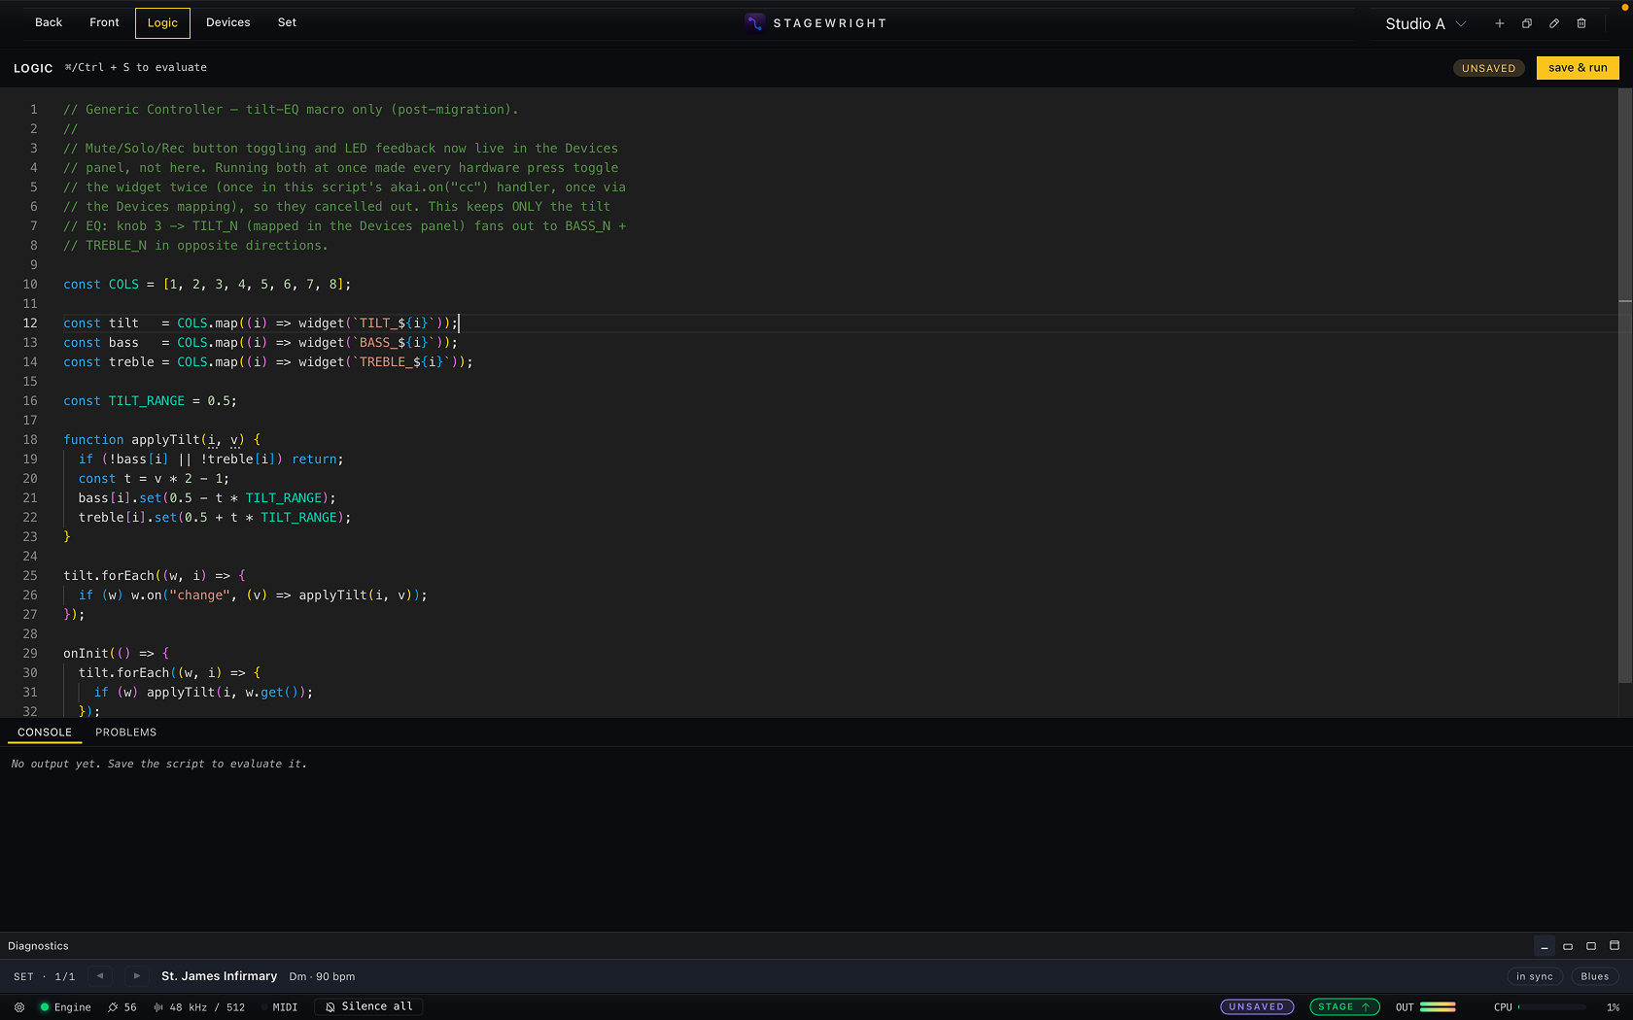
Task: Click the SET · 1/1 indicator
Action: (44, 976)
